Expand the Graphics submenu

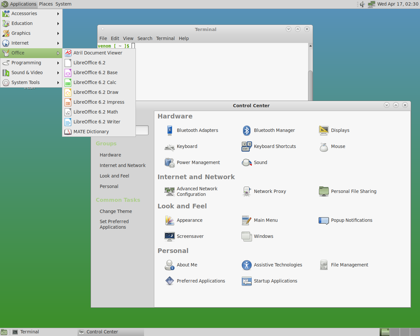tap(31, 33)
